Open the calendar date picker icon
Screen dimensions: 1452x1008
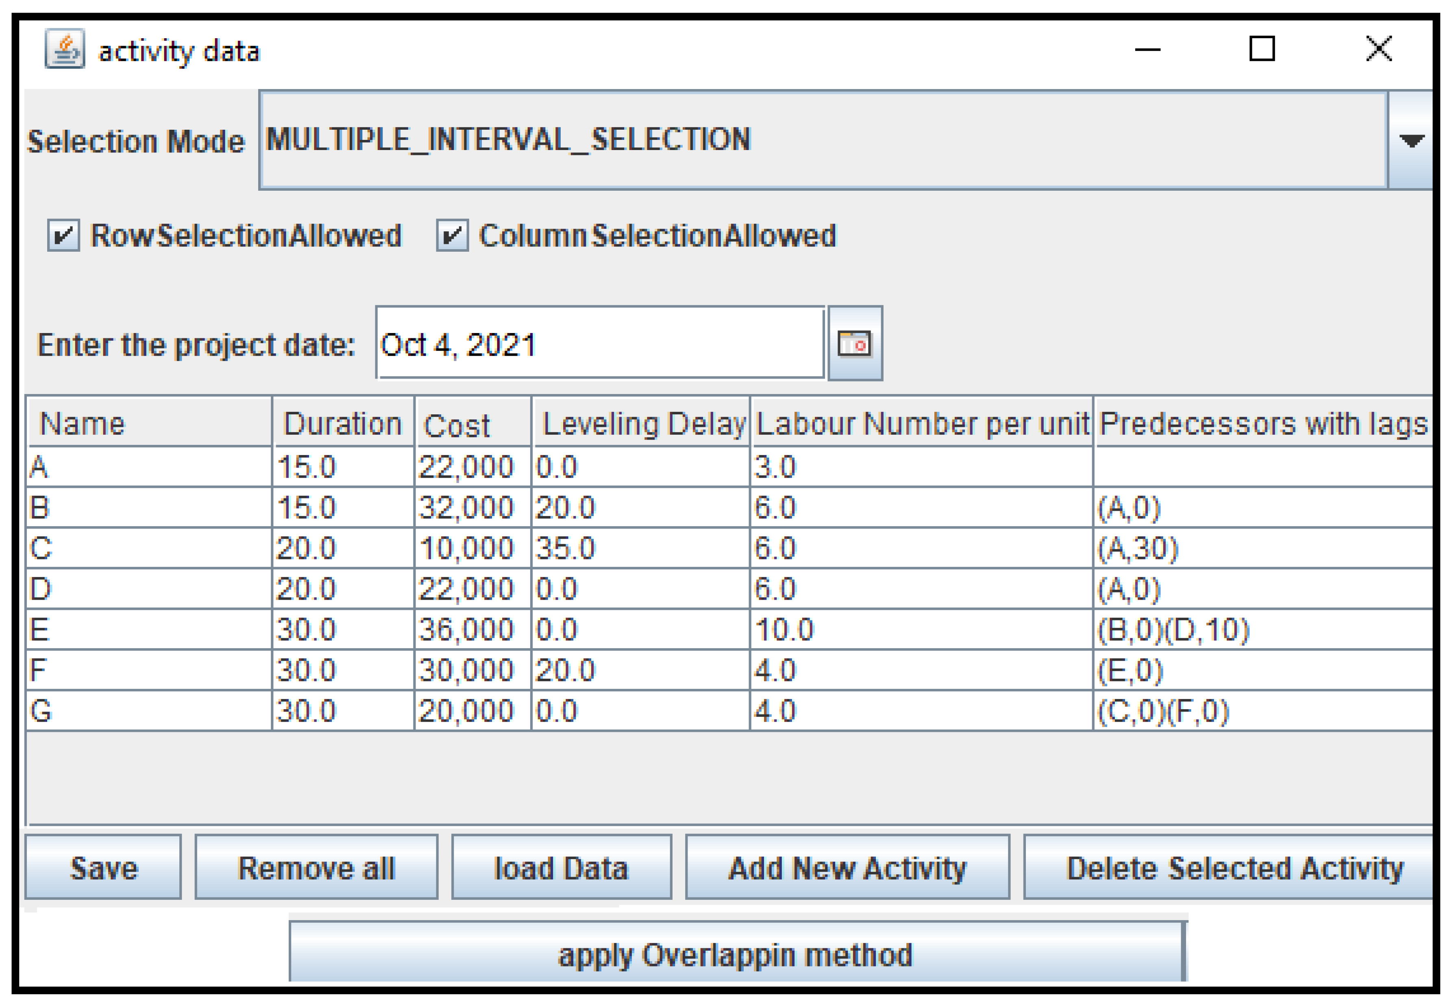856,344
